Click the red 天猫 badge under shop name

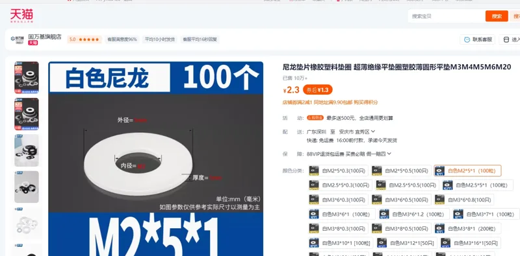[x=32, y=43]
